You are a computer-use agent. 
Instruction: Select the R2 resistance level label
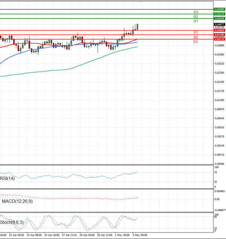[x=195, y=17]
